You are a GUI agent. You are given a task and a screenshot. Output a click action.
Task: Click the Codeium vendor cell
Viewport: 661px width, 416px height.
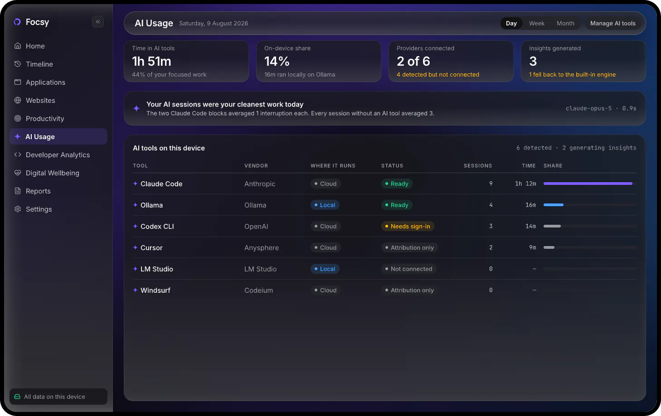pyautogui.click(x=258, y=290)
